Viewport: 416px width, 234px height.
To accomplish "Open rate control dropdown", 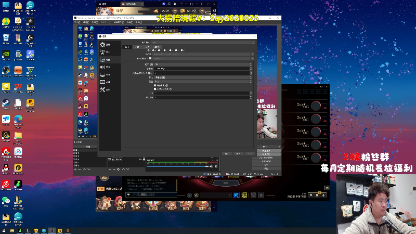I will coord(203,64).
